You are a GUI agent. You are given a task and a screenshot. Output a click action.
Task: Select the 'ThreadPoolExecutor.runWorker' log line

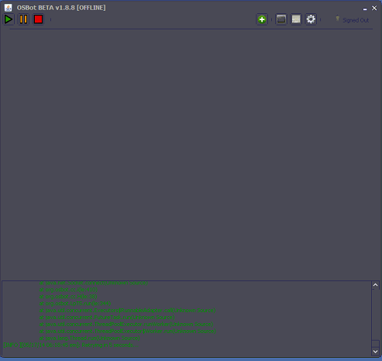(126, 324)
